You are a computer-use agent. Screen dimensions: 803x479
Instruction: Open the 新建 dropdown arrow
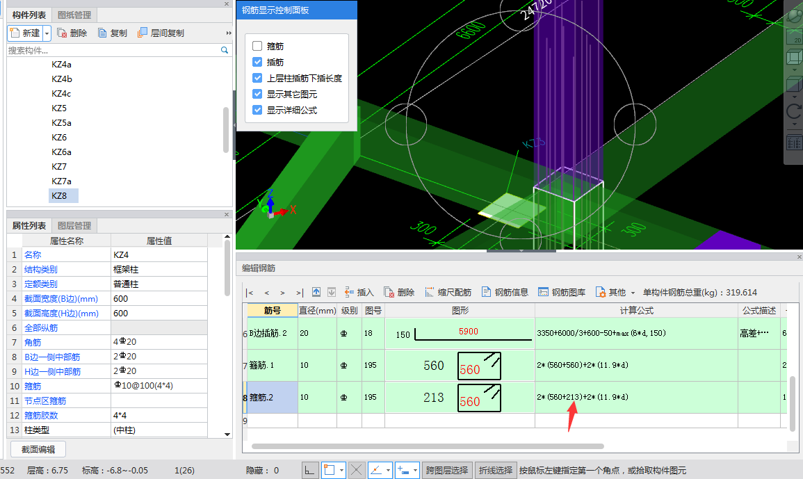click(x=47, y=33)
